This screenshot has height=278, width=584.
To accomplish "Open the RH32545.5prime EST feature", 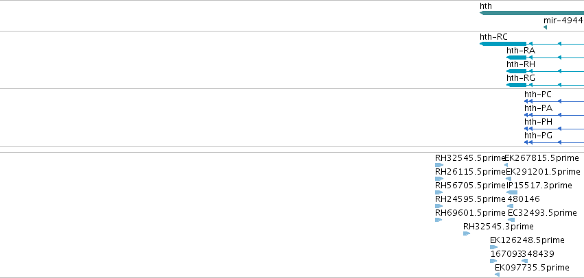I will click(x=439, y=165).
